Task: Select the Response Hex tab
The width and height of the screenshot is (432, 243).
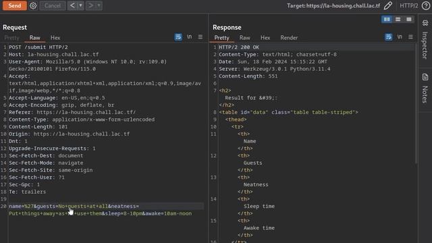Action: pos(265,38)
